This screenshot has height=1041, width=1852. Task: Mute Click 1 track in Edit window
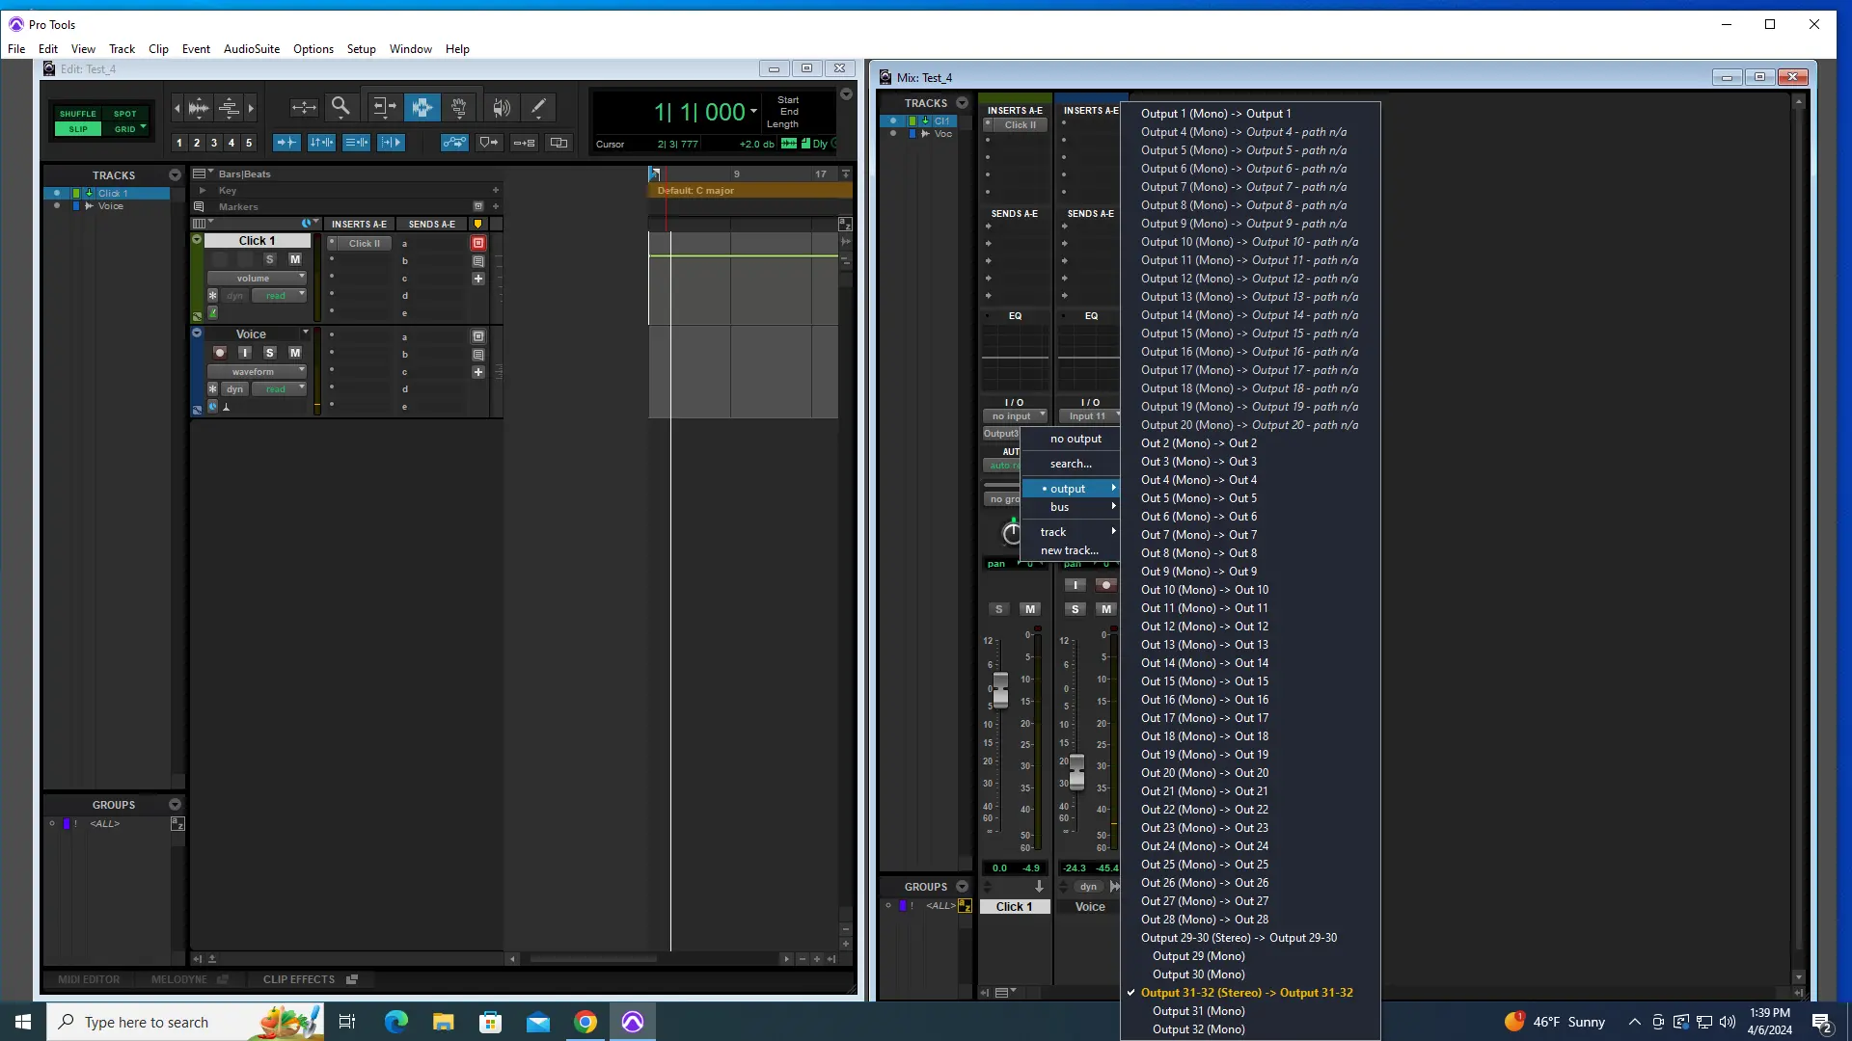coord(295,259)
